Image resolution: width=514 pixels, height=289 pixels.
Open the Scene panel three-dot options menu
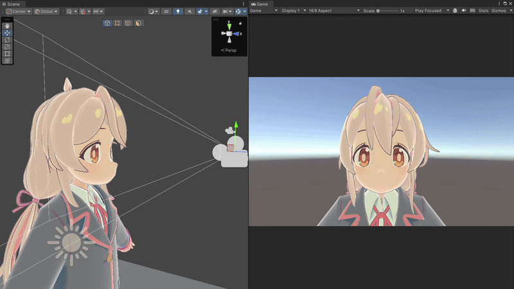click(x=244, y=4)
